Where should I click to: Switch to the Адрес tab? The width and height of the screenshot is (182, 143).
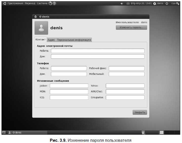click(x=51, y=40)
